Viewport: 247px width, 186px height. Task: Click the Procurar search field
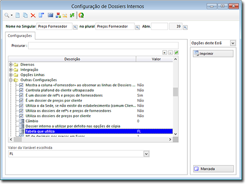[x=103, y=45]
